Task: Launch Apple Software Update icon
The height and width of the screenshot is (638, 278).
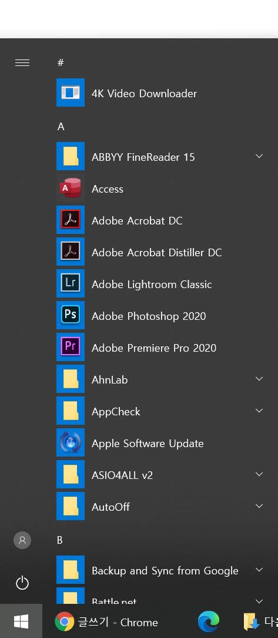Action: coord(70,442)
